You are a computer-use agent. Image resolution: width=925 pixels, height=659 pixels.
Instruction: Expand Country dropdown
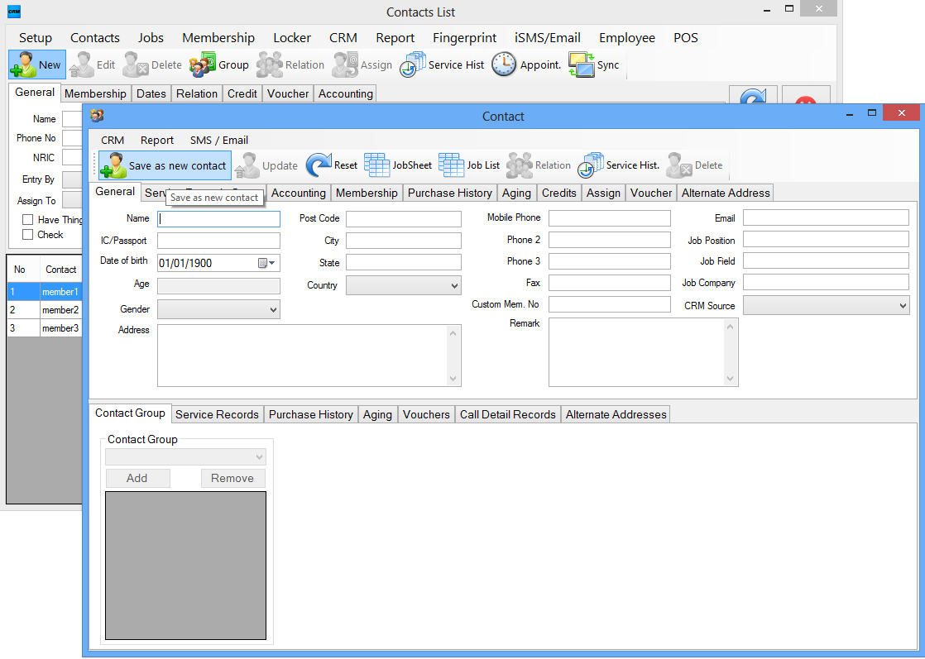tap(404, 285)
